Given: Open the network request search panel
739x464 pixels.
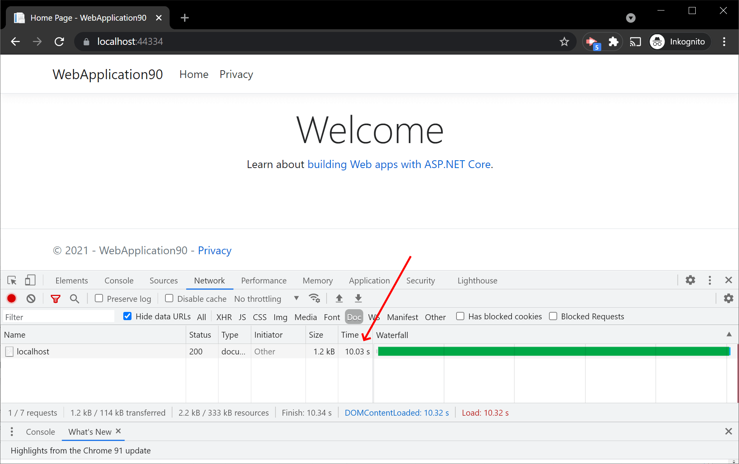Looking at the screenshot, I should coord(75,298).
